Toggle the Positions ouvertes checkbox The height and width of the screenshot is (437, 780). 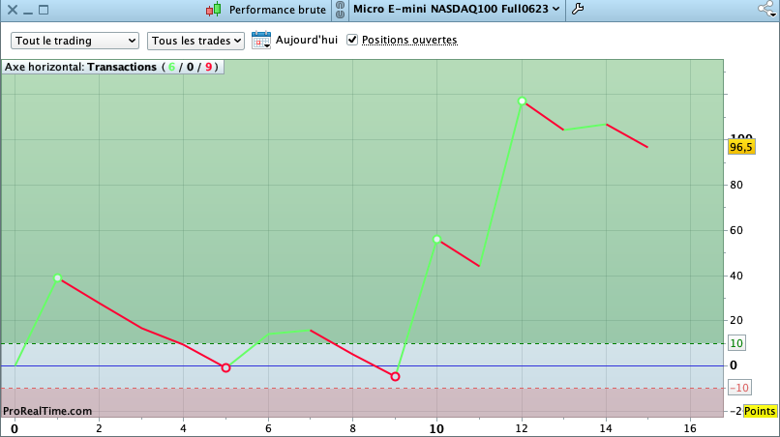click(352, 40)
